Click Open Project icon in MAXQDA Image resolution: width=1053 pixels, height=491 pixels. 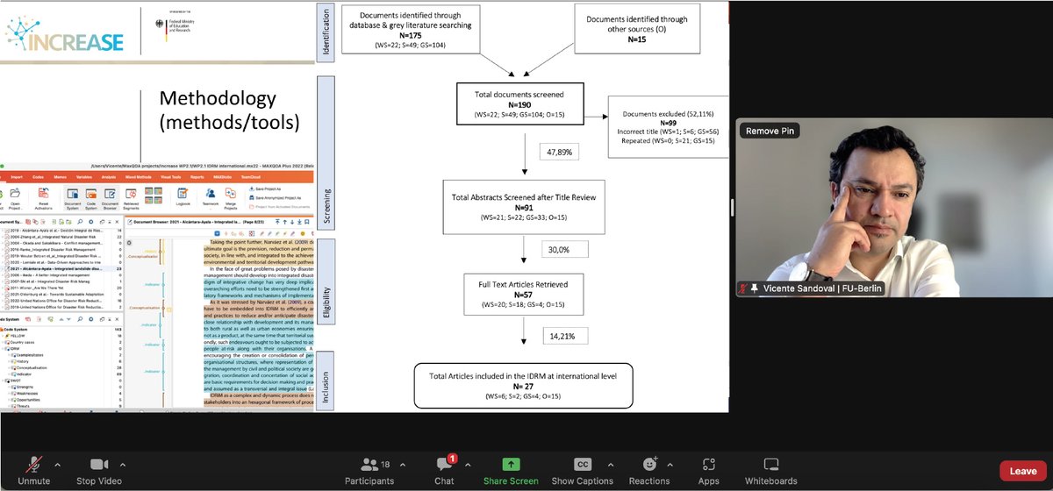[x=15, y=197]
